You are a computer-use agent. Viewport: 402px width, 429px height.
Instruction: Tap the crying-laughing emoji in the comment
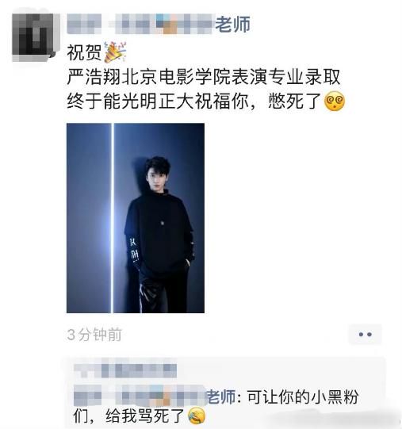197,416
